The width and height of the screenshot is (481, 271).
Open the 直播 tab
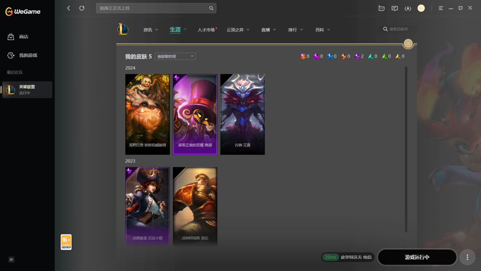pyautogui.click(x=265, y=30)
